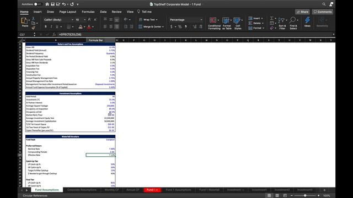Open the Page Layout ribbon tab
The width and height of the screenshot is (353, 198).
click(x=68, y=12)
